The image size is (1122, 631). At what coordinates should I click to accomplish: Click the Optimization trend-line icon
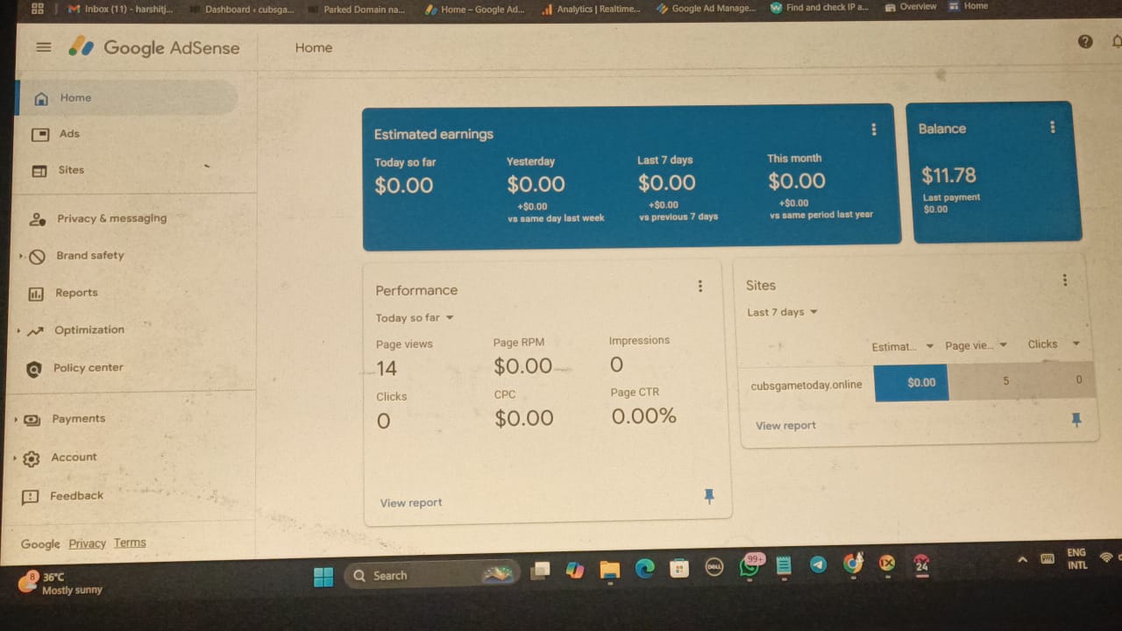pos(35,331)
